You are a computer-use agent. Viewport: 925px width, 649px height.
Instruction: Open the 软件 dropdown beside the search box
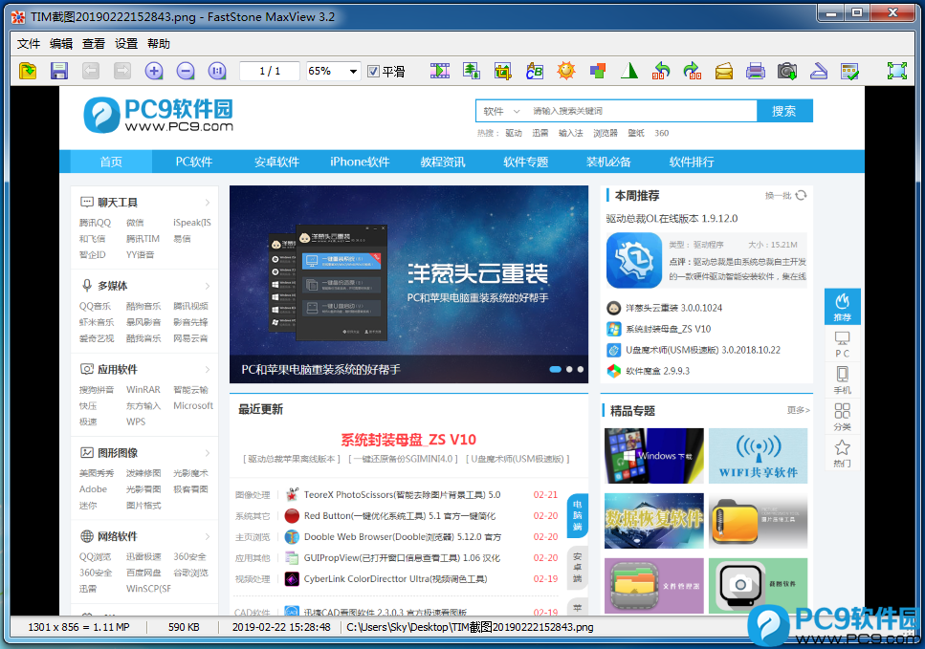501,111
